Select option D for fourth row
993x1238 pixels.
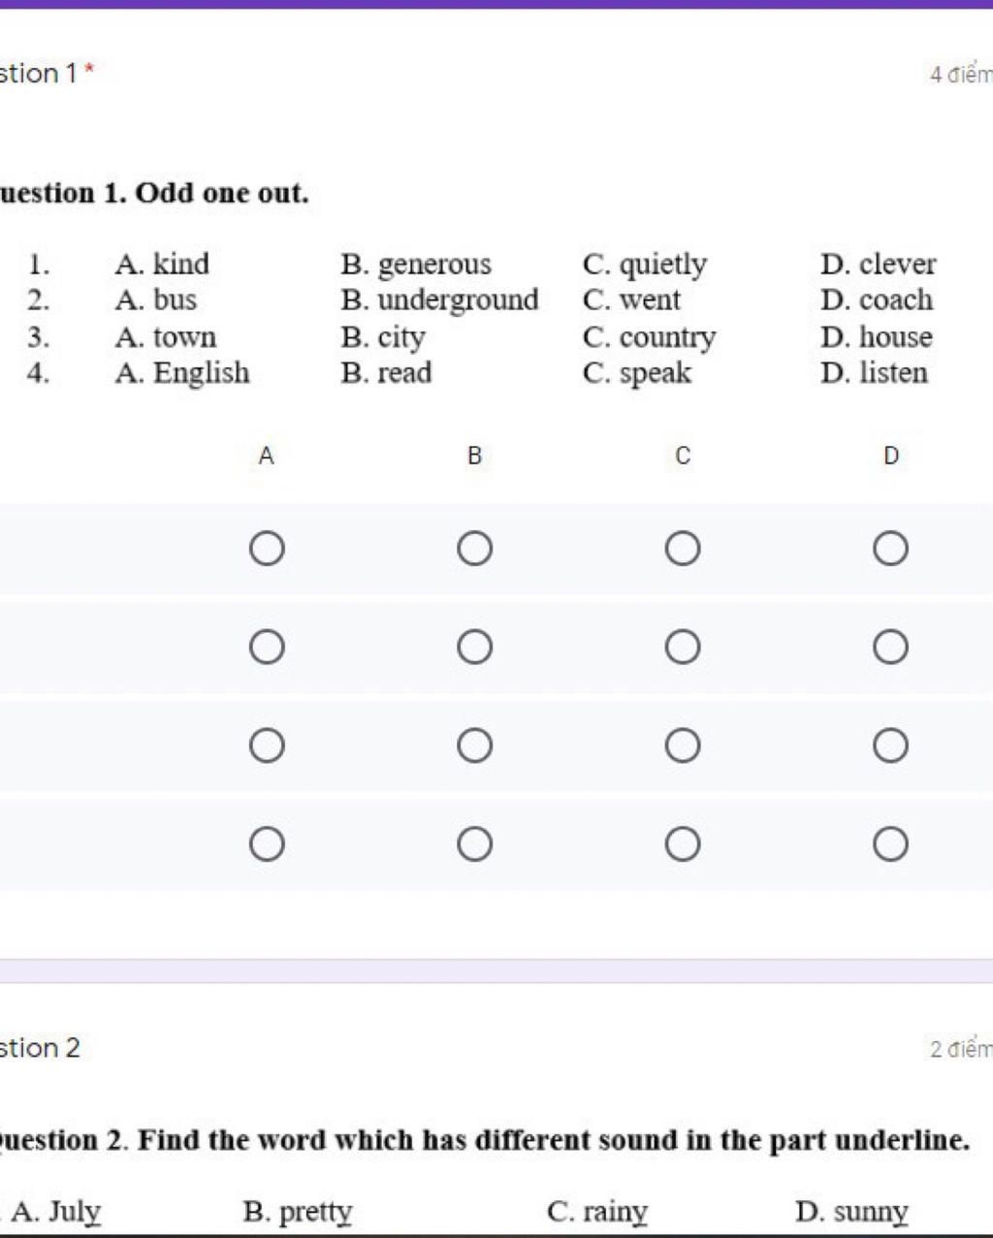890,844
